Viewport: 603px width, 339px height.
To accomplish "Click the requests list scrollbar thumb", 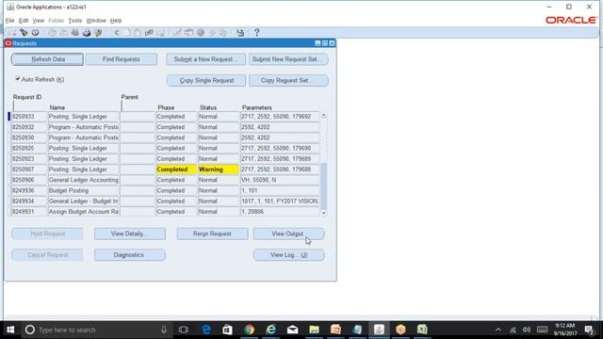I will coord(324,186).
